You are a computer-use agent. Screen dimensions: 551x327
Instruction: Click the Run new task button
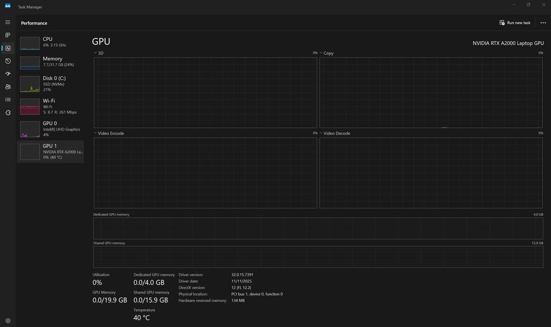515,23
